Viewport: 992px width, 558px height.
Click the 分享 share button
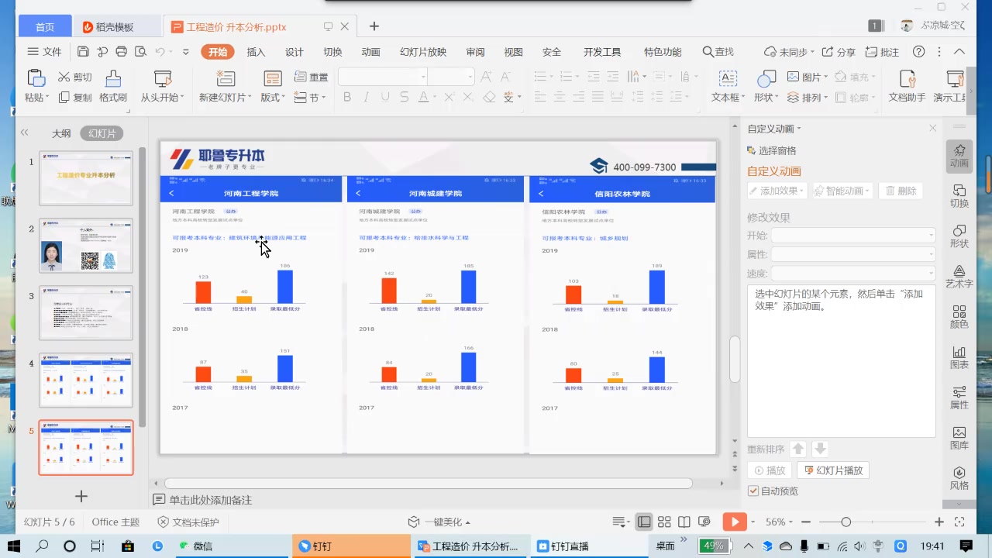pos(839,52)
